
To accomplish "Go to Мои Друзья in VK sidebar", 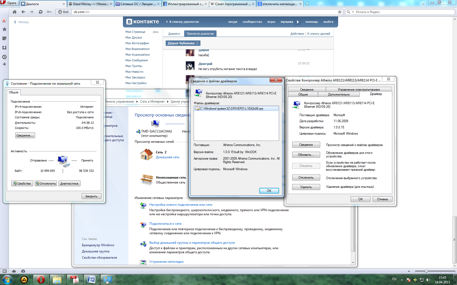I will tap(134, 37).
